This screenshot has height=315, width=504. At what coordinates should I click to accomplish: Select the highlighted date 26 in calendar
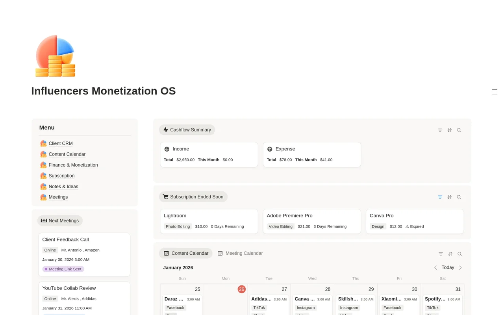pyautogui.click(x=241, y=289)
